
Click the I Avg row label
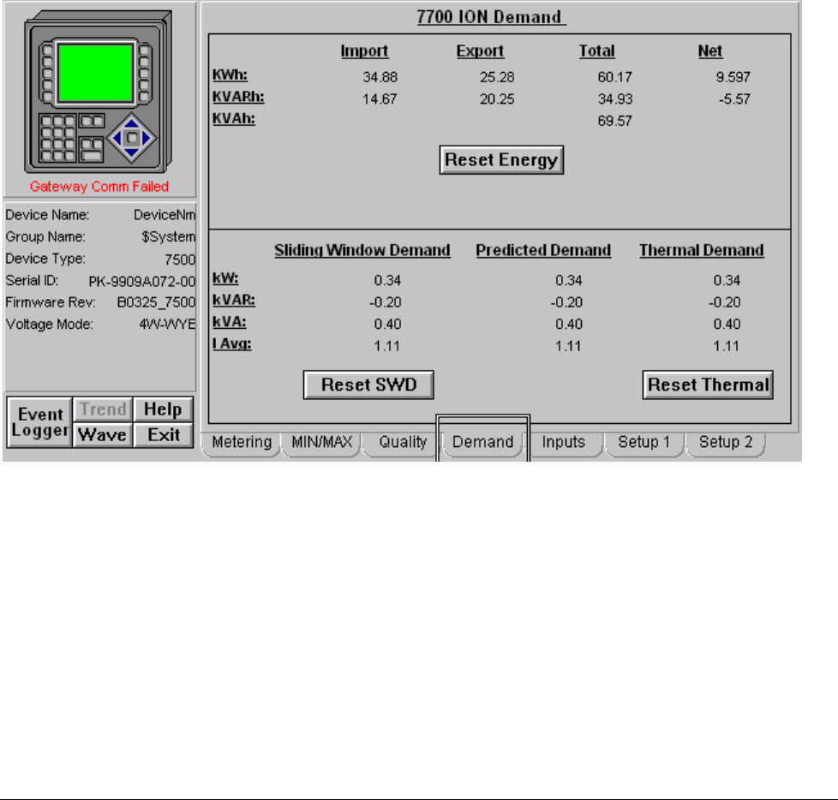[x=231, y=343]
